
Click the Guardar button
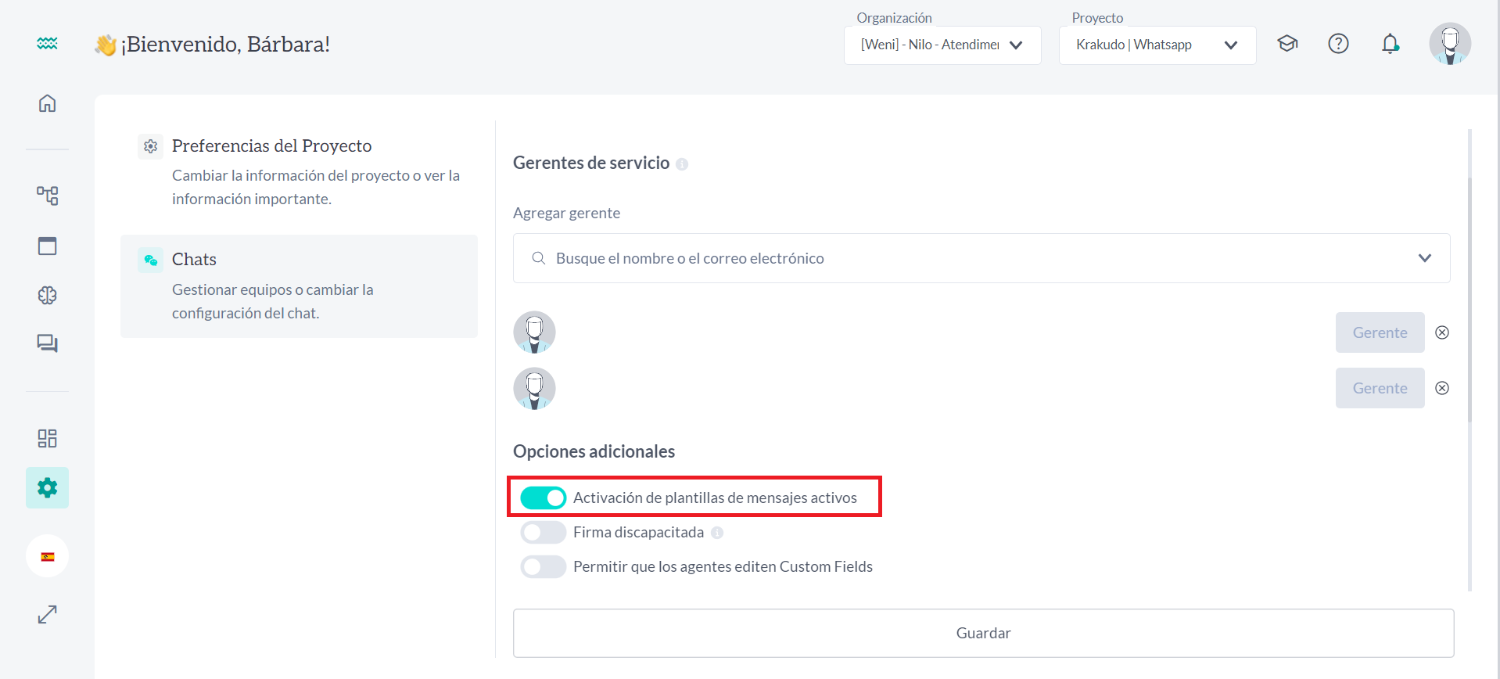[983, 633]
